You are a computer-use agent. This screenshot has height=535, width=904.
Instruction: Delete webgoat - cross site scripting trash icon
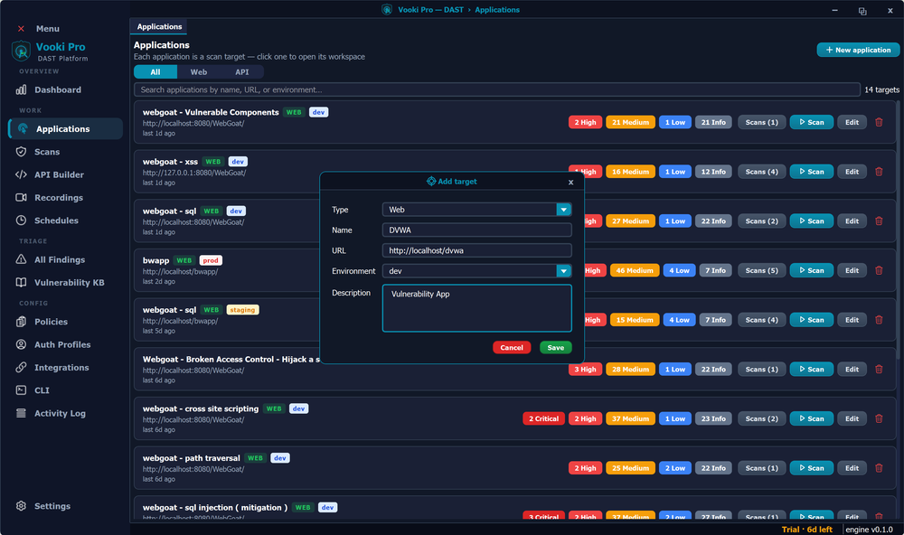(879, 418)
